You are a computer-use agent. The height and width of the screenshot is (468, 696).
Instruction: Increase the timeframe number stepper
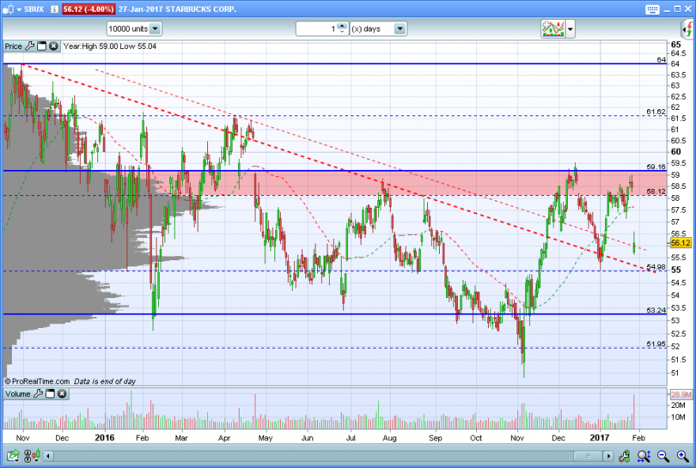[x=342, y=26]
